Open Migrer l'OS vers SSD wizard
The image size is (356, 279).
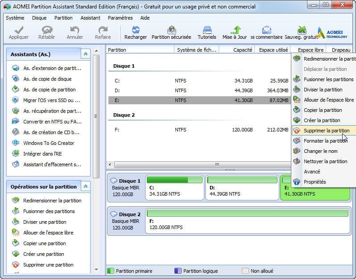click(46, 100)
